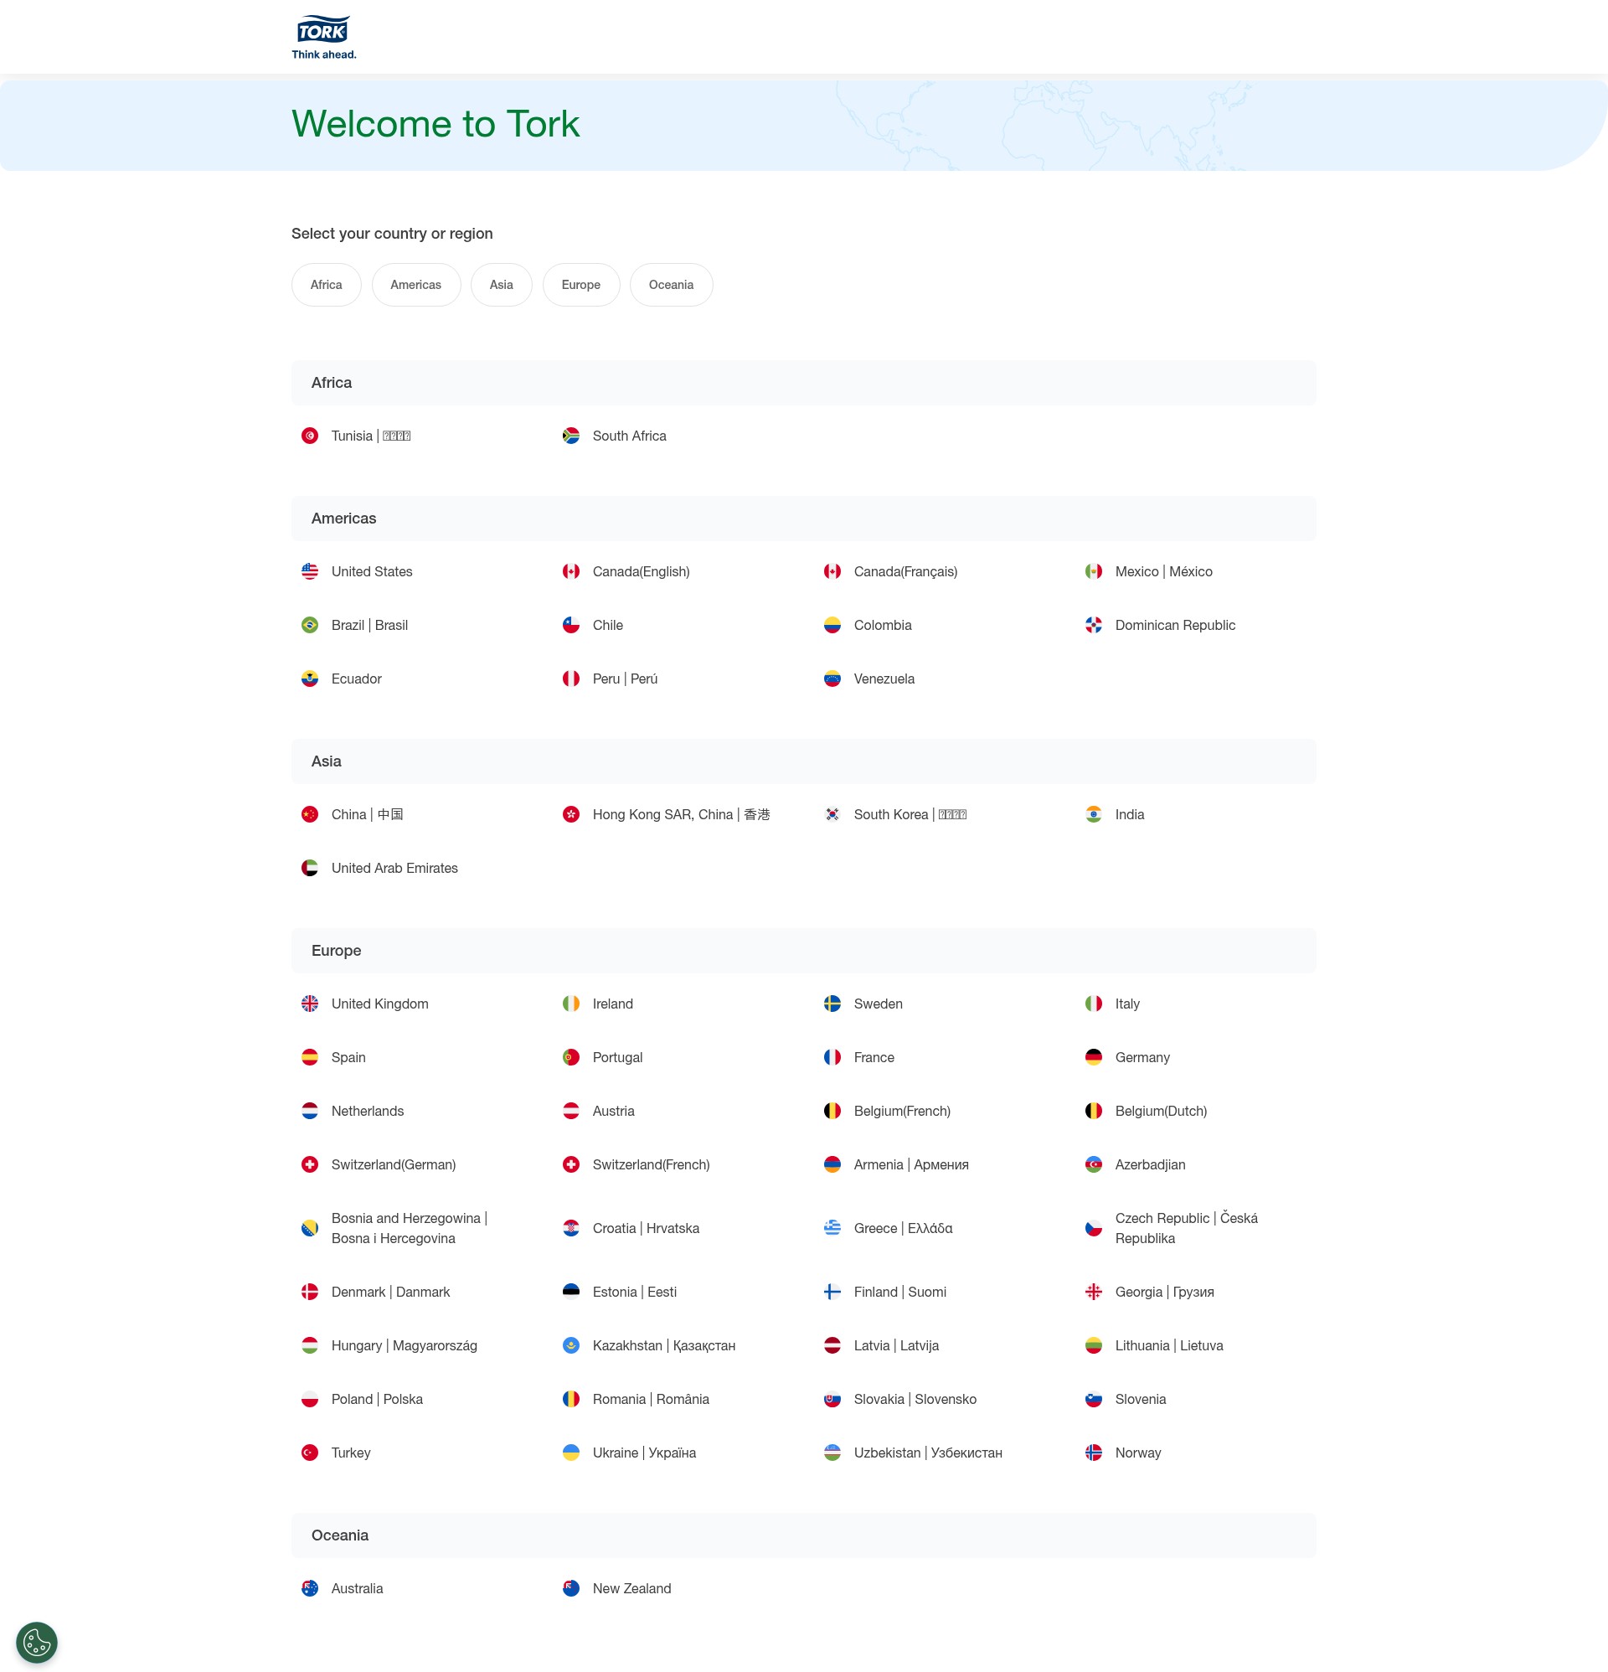1608x1672 pixels.
Task: Select Switzerland(German) link
Action: (394, 1165)
